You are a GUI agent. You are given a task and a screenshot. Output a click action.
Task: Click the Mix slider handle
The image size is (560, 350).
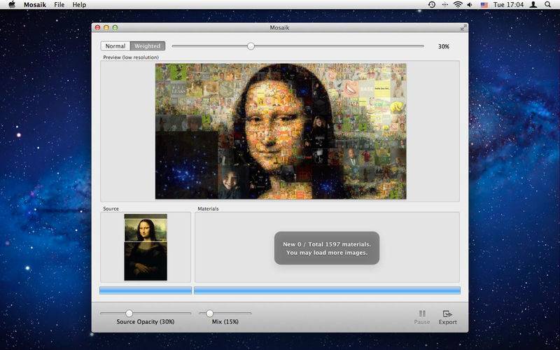click(x=209, y=313)
